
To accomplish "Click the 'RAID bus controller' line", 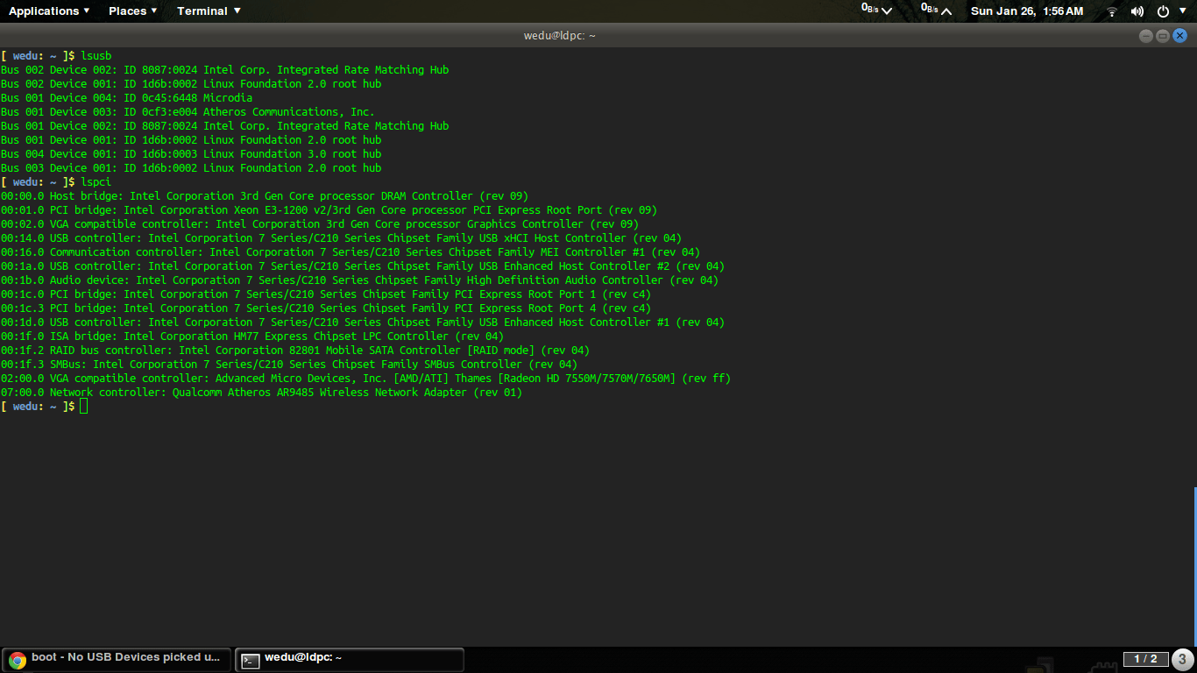I will point(295,351).
